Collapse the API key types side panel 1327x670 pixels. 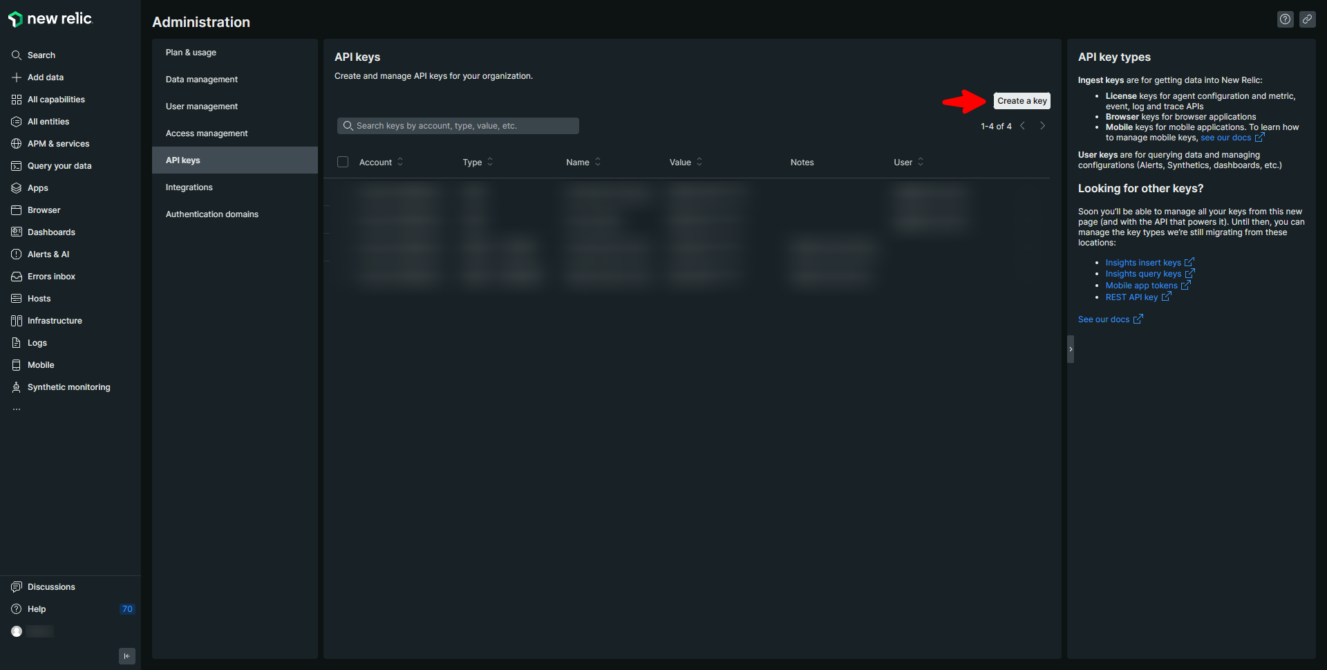pyautogui.click(x=1071, y=349)
